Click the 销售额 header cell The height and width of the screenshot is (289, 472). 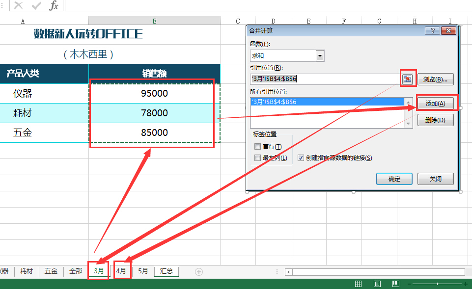[x=154, y=74]
